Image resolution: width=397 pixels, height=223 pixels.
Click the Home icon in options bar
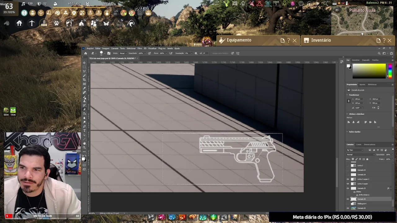[x=86, y=53]
